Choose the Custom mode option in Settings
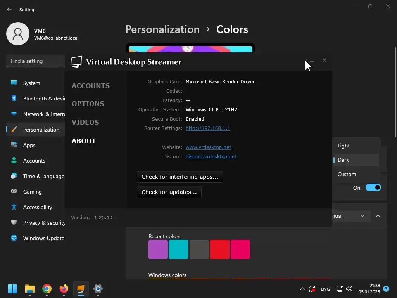397x298 pixels. pyautogui.click(x=356, y=174)
